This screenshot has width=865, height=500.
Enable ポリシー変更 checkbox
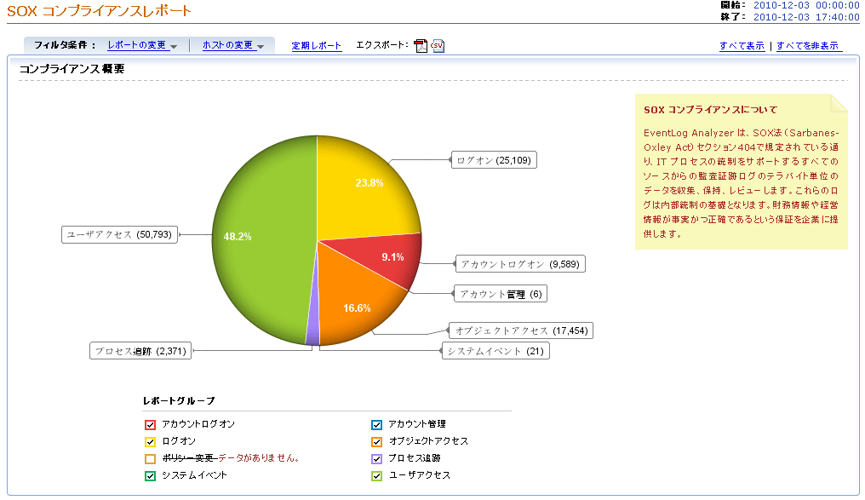click(x=151, y=458)
